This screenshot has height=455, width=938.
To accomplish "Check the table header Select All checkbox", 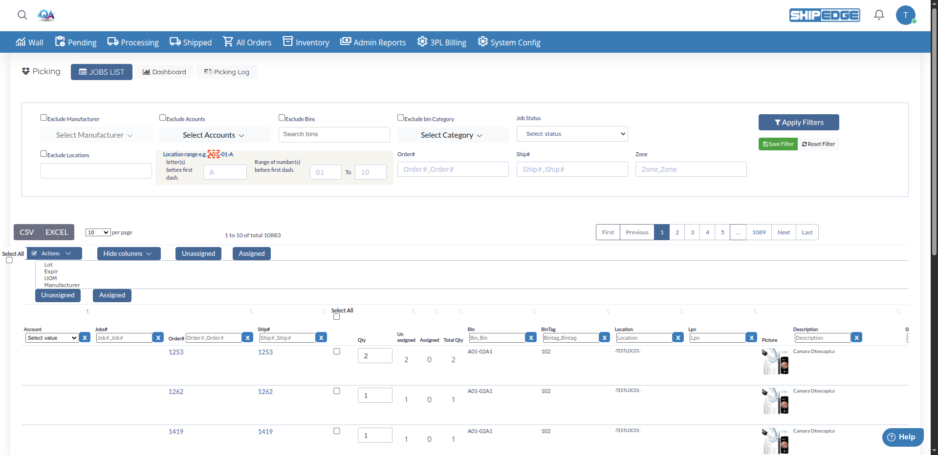I will click(x=337, y=317).
